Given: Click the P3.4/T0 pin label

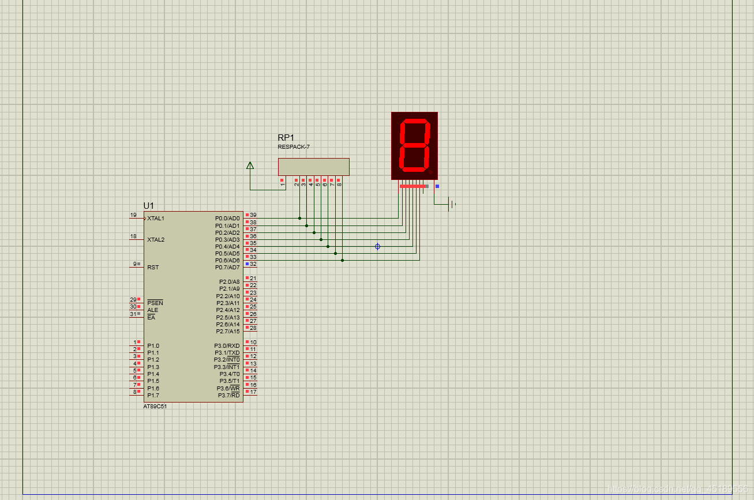Looking at the screenshot, I should point(229,374).
